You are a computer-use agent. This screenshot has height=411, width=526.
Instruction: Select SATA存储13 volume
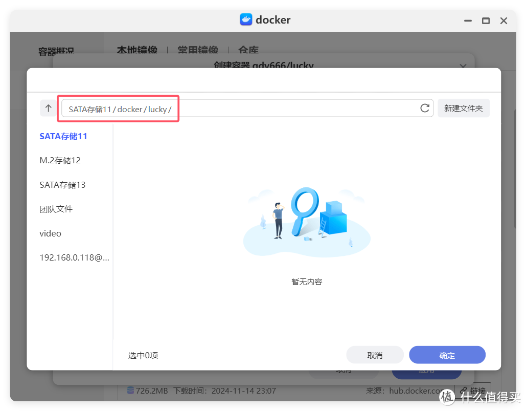click(62, 185)
